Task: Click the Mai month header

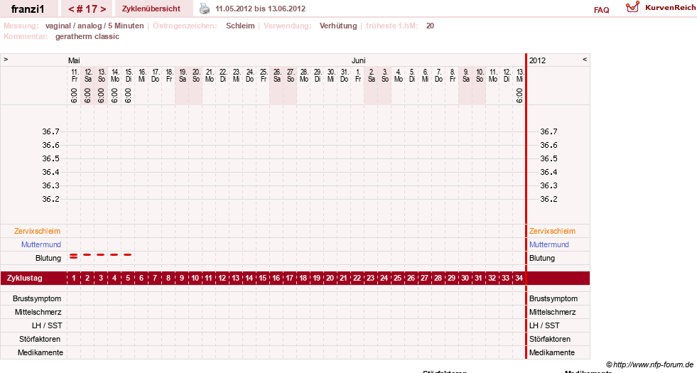Action: click(74, 60)
